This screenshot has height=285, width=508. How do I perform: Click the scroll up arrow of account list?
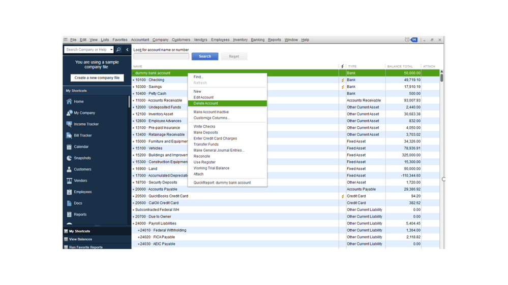(x=441, y=72)
